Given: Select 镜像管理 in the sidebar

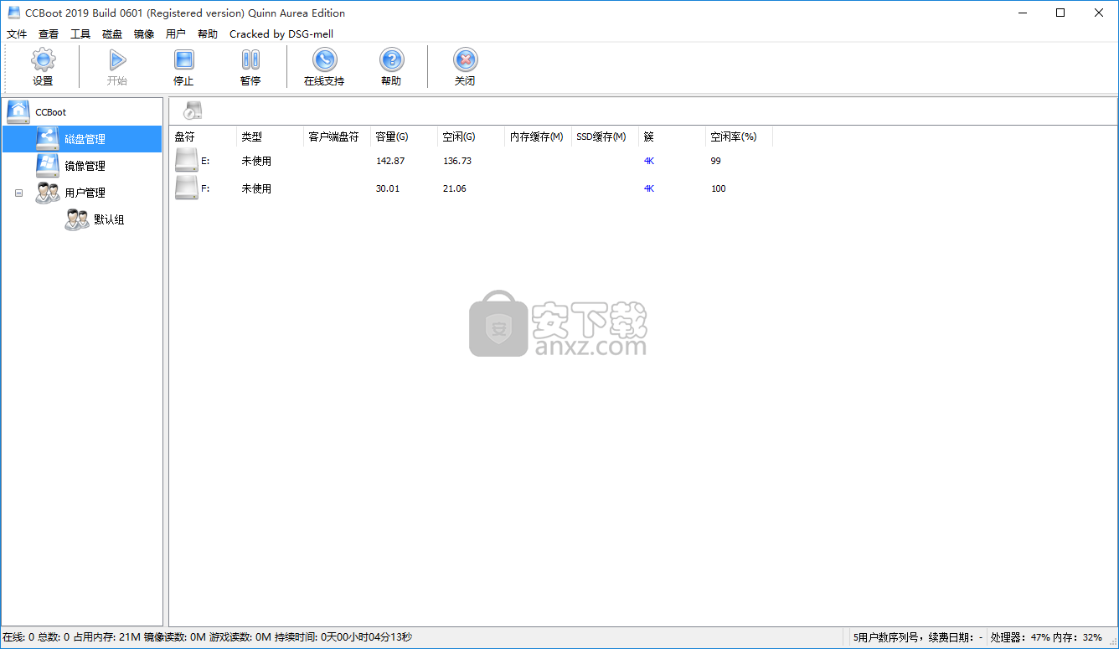Looking at the screenshot, I should (85, 166).
